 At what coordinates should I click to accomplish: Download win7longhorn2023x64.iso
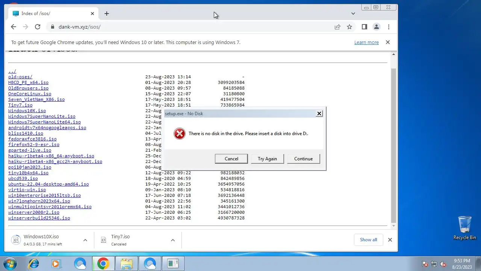click(x=39, y=201)
